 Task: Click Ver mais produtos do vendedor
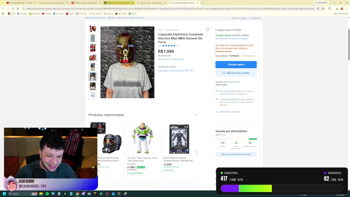pyautogui.click(x=236, y=154)
